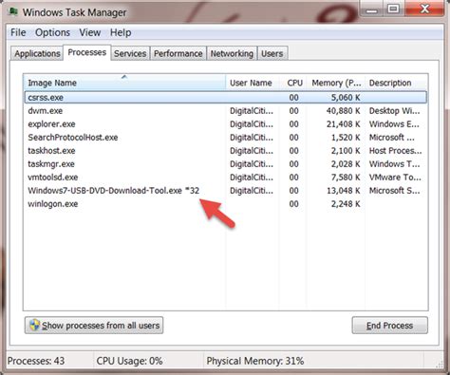Select SearchProtocolHost.exe in the list
Image resolution: width=450 pixels, height=375 pixels.
pyautogui.click(x=226, y=138)
